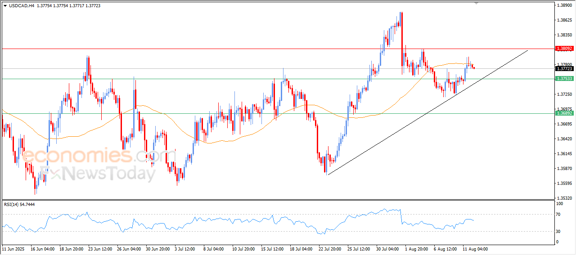This screenshot has height=255, width=576.
Task: Click the 1.36420 price axis label
Action: click(x=564, y=139)
